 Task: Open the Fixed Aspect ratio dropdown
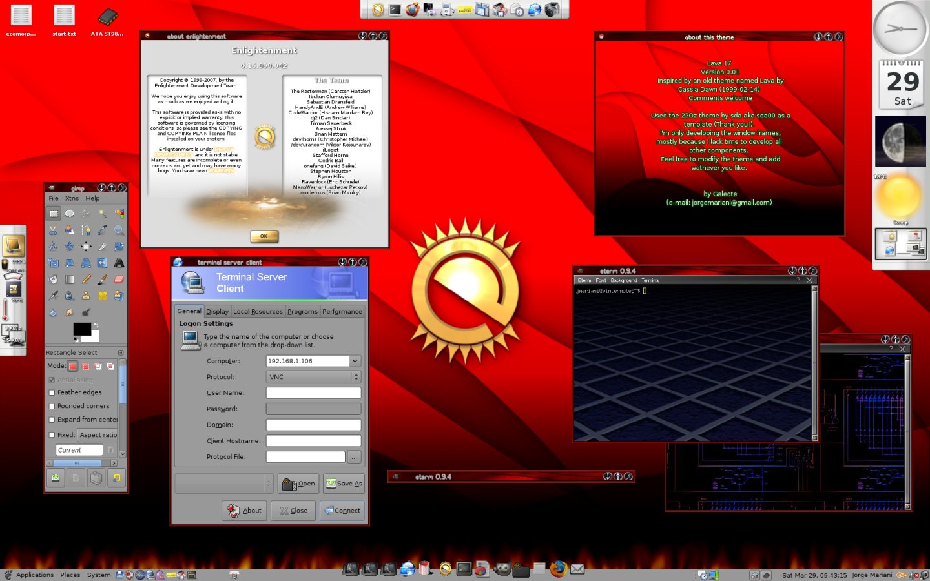point(98,435)
